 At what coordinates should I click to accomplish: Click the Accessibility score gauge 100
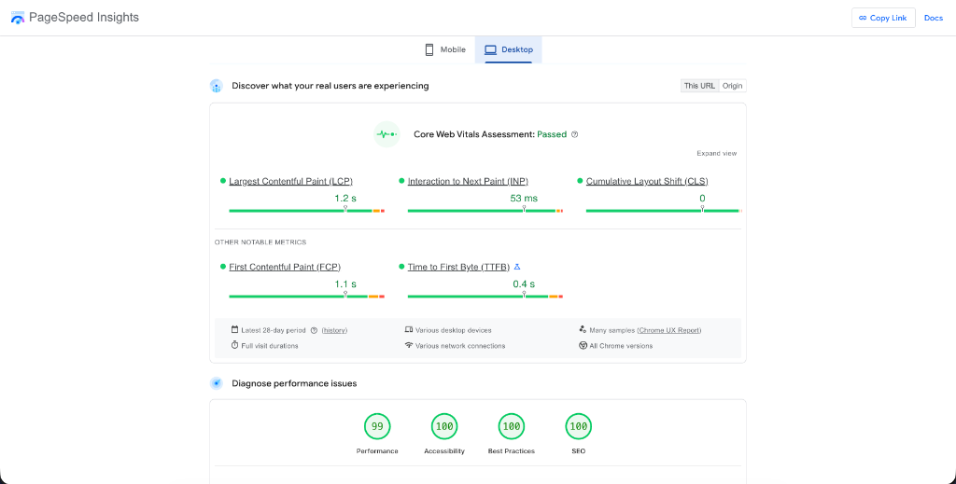444,426
